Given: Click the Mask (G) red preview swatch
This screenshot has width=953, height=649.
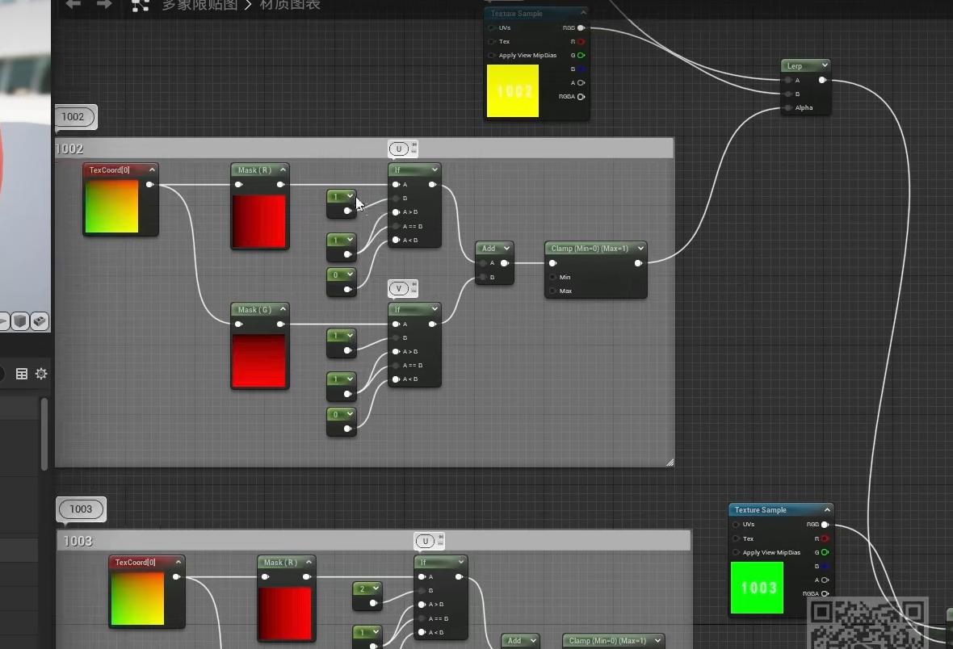Looking at the screenshot, I should (258, 360).
